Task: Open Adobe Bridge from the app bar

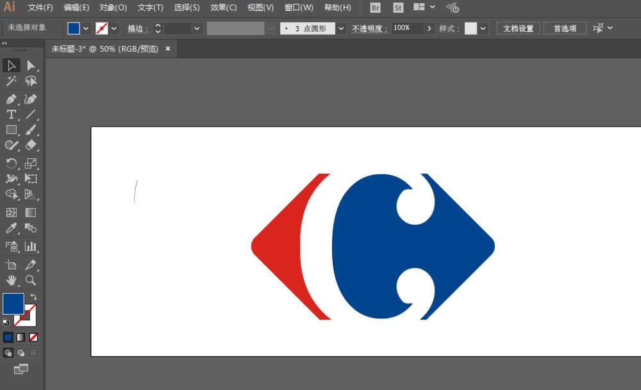Action: (x=375, y=8)
